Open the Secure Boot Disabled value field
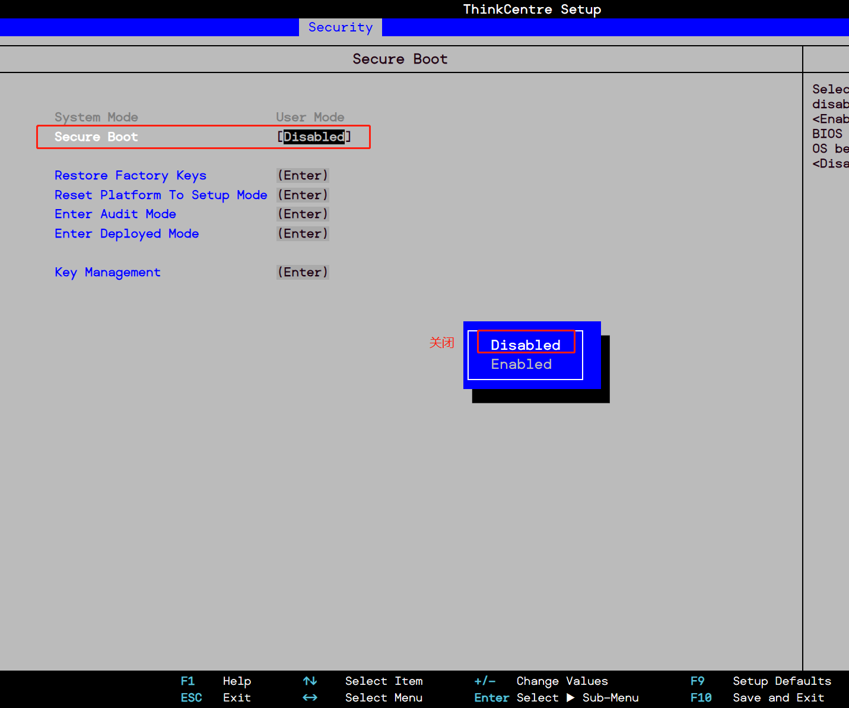This screenshot has width=849, height=708. pos(314,137)
